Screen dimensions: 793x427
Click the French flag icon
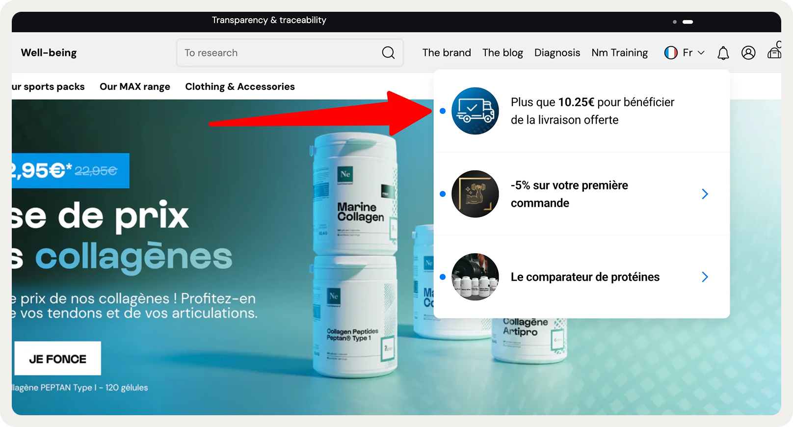coord(671,53)
